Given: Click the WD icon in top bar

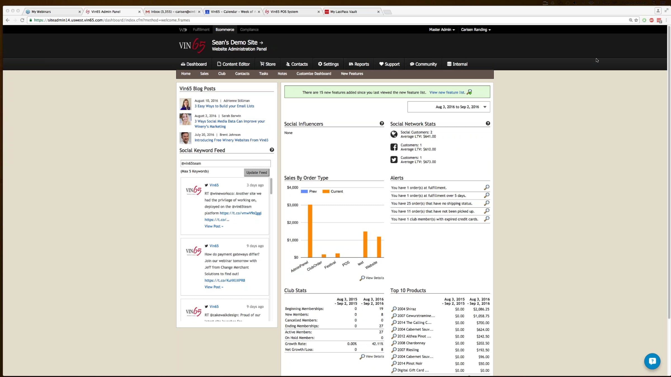Looking at the screenshot, I should coord(183,30).
